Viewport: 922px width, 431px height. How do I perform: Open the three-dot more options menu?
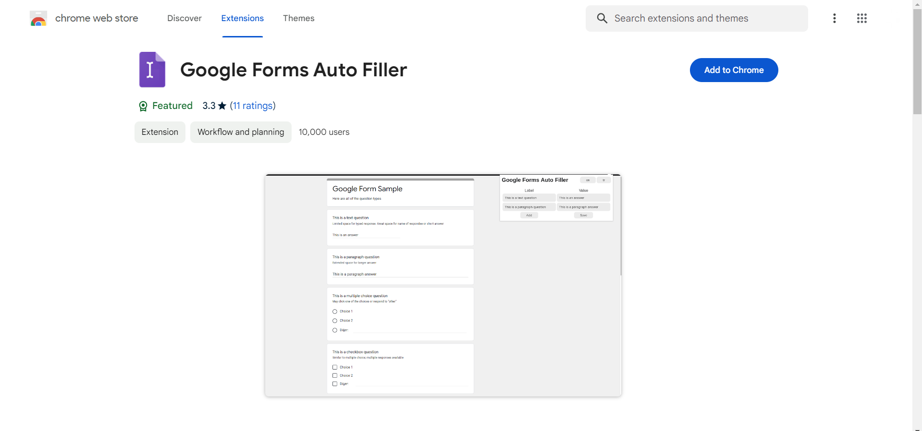pyautogui.click(x=835, y=18)
